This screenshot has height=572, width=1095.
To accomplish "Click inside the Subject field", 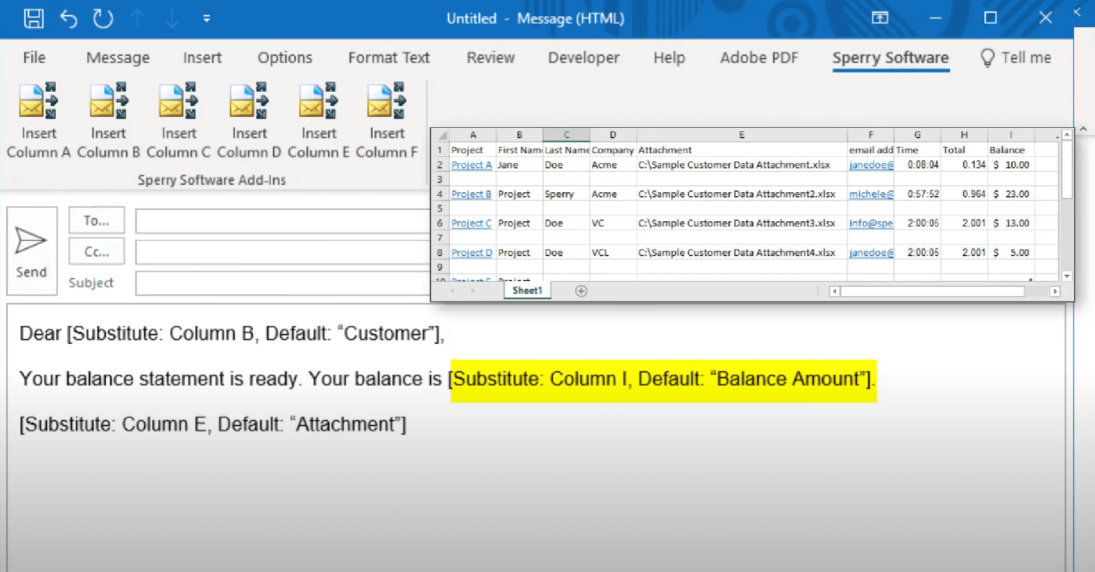I will pyautogui.click(x=279, y=283).
